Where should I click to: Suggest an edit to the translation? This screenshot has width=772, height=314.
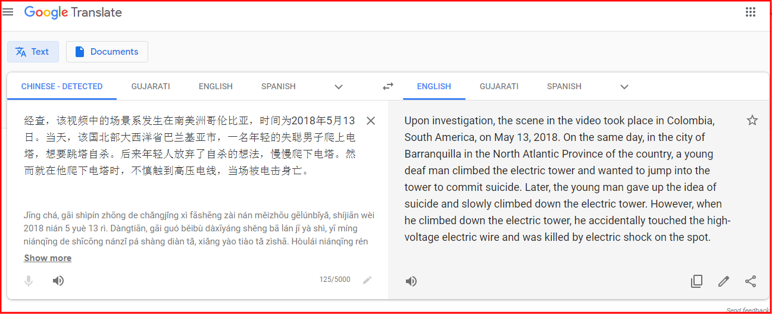click(724, 281)
